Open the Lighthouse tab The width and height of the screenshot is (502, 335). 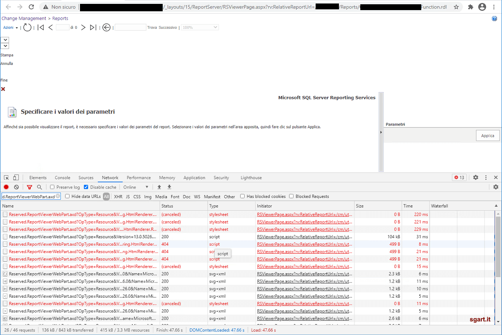tap(251, 178)
